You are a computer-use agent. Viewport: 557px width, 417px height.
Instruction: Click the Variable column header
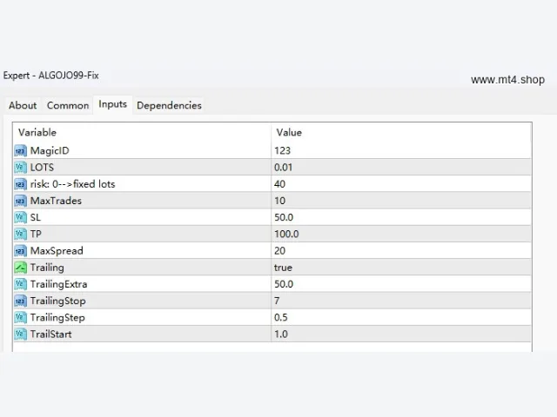click(142, 132)
